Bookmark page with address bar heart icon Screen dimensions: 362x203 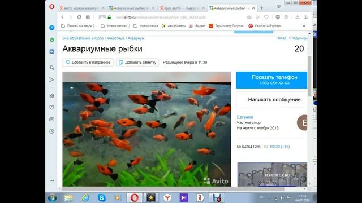coord(266,17)
